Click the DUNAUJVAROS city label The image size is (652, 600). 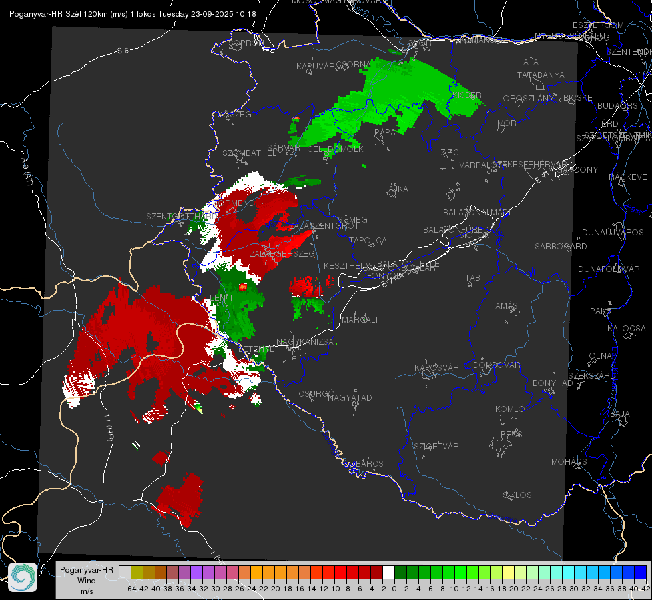tap(613, 233)
